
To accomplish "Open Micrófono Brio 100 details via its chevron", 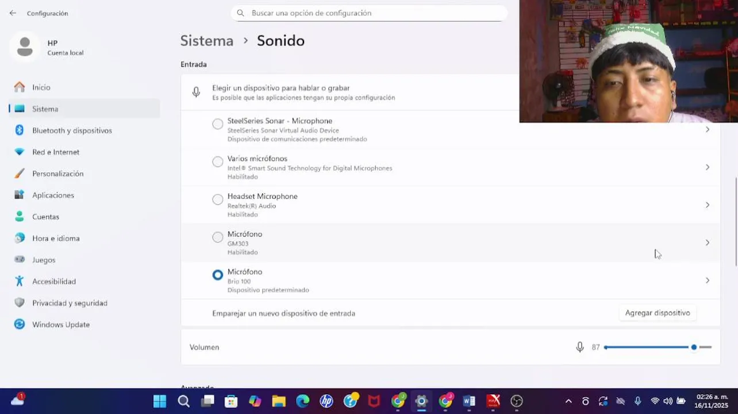I will [708, 280].
